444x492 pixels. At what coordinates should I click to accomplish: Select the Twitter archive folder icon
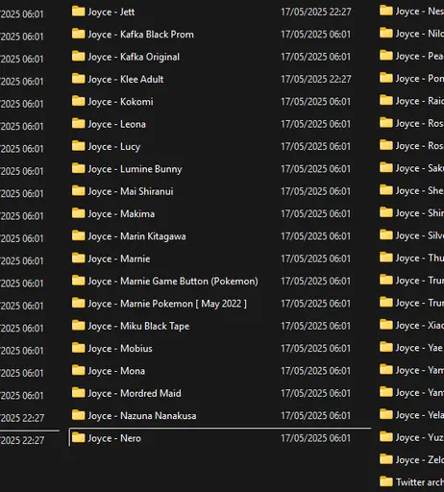click(386, 481)
